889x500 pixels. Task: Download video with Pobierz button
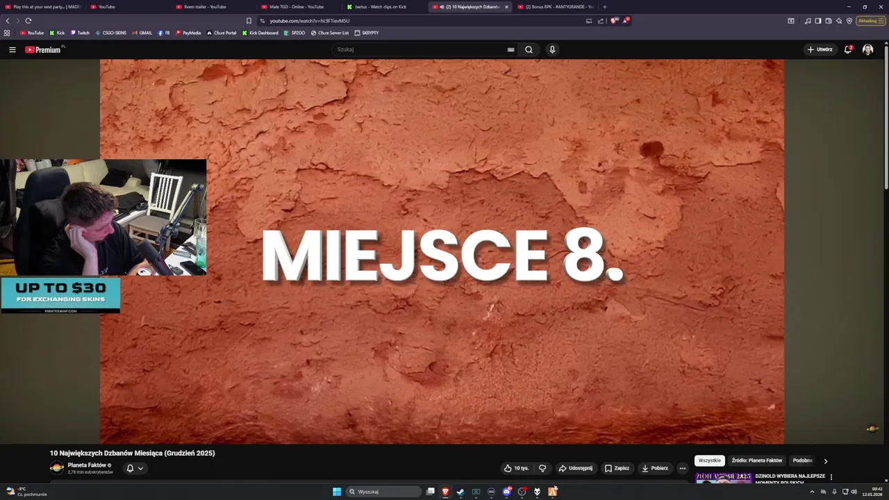tap(654, 468)
